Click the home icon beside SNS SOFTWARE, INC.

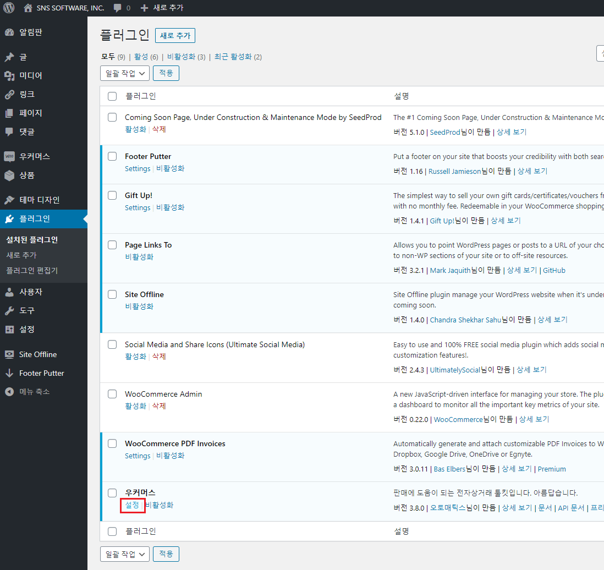28,8
